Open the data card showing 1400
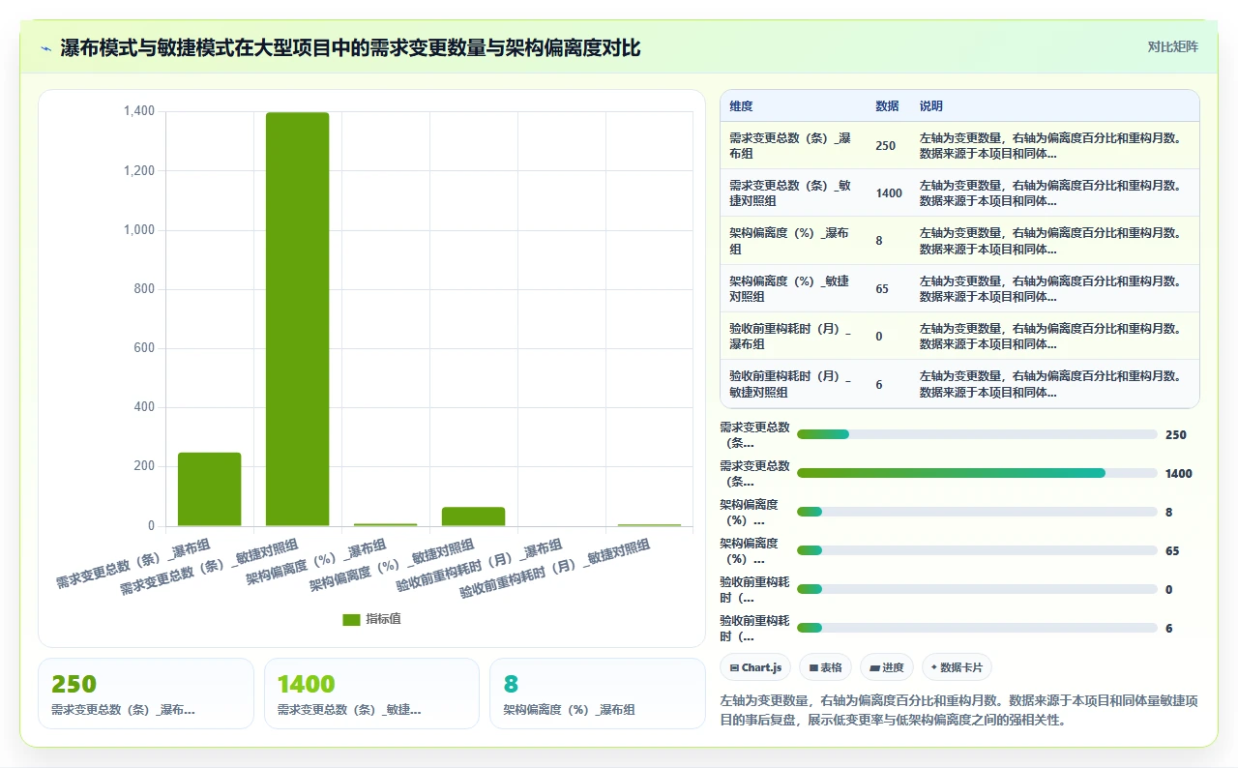 tap(371, 694)
